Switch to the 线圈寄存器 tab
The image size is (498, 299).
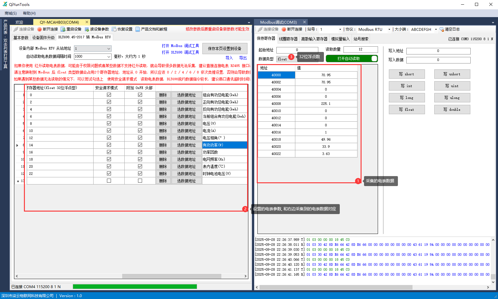point(288,39)
